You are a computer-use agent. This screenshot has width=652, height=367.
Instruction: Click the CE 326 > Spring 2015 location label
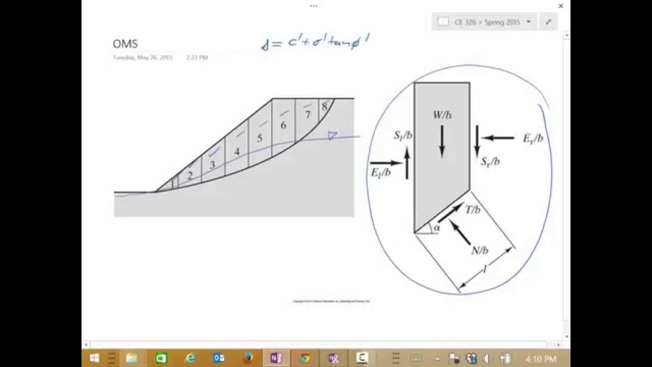[487, 22]
